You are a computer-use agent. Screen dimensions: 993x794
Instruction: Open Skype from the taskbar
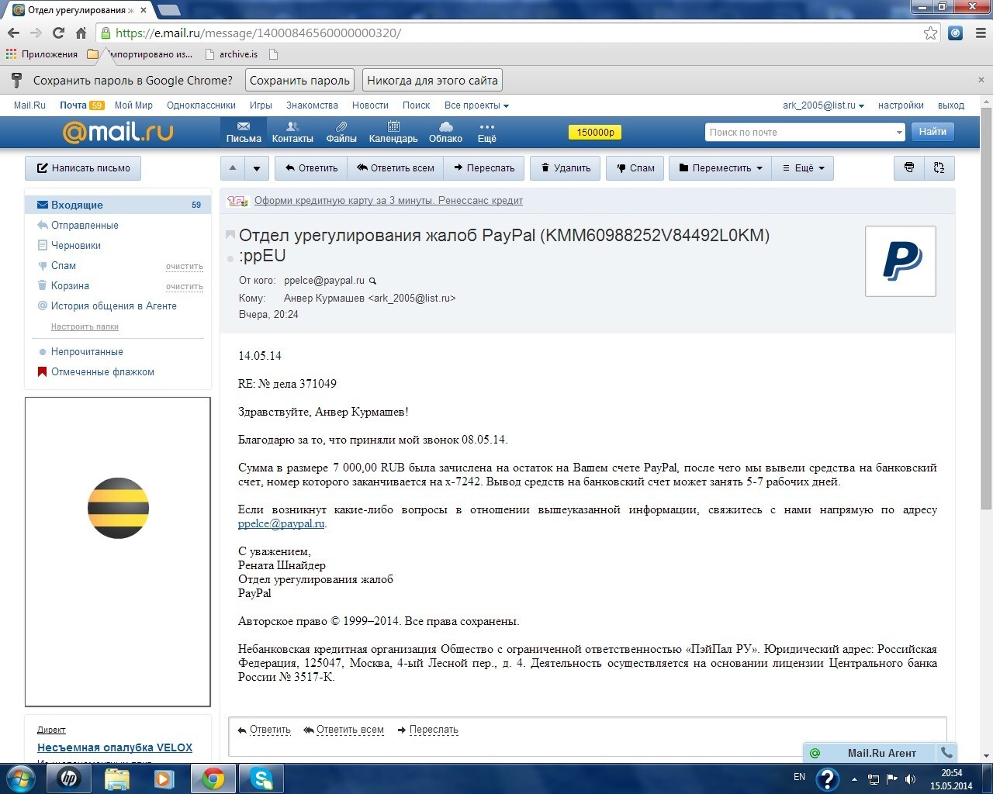(x=261, y=778)
